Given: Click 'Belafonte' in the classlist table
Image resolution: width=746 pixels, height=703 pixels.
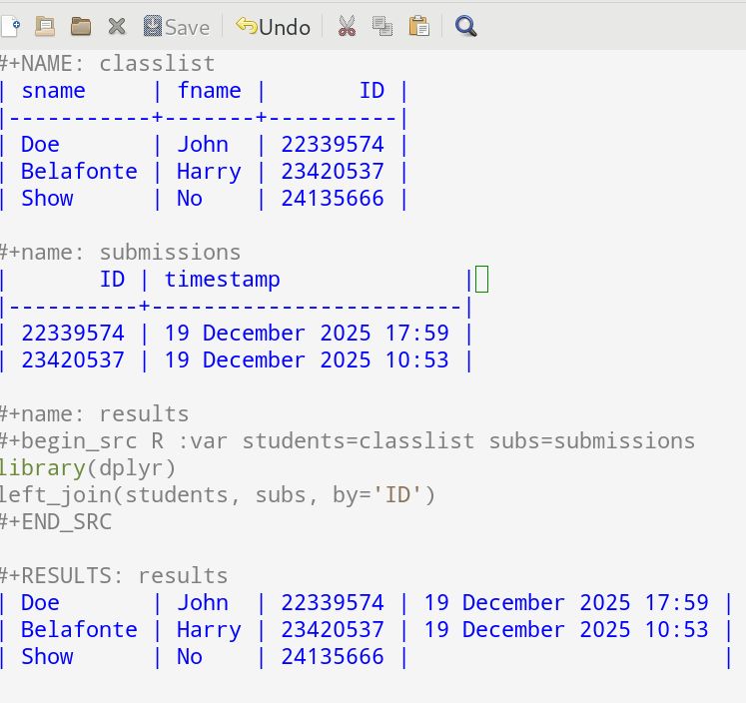Looking at the screenshot, I should [x=80, y=171].
